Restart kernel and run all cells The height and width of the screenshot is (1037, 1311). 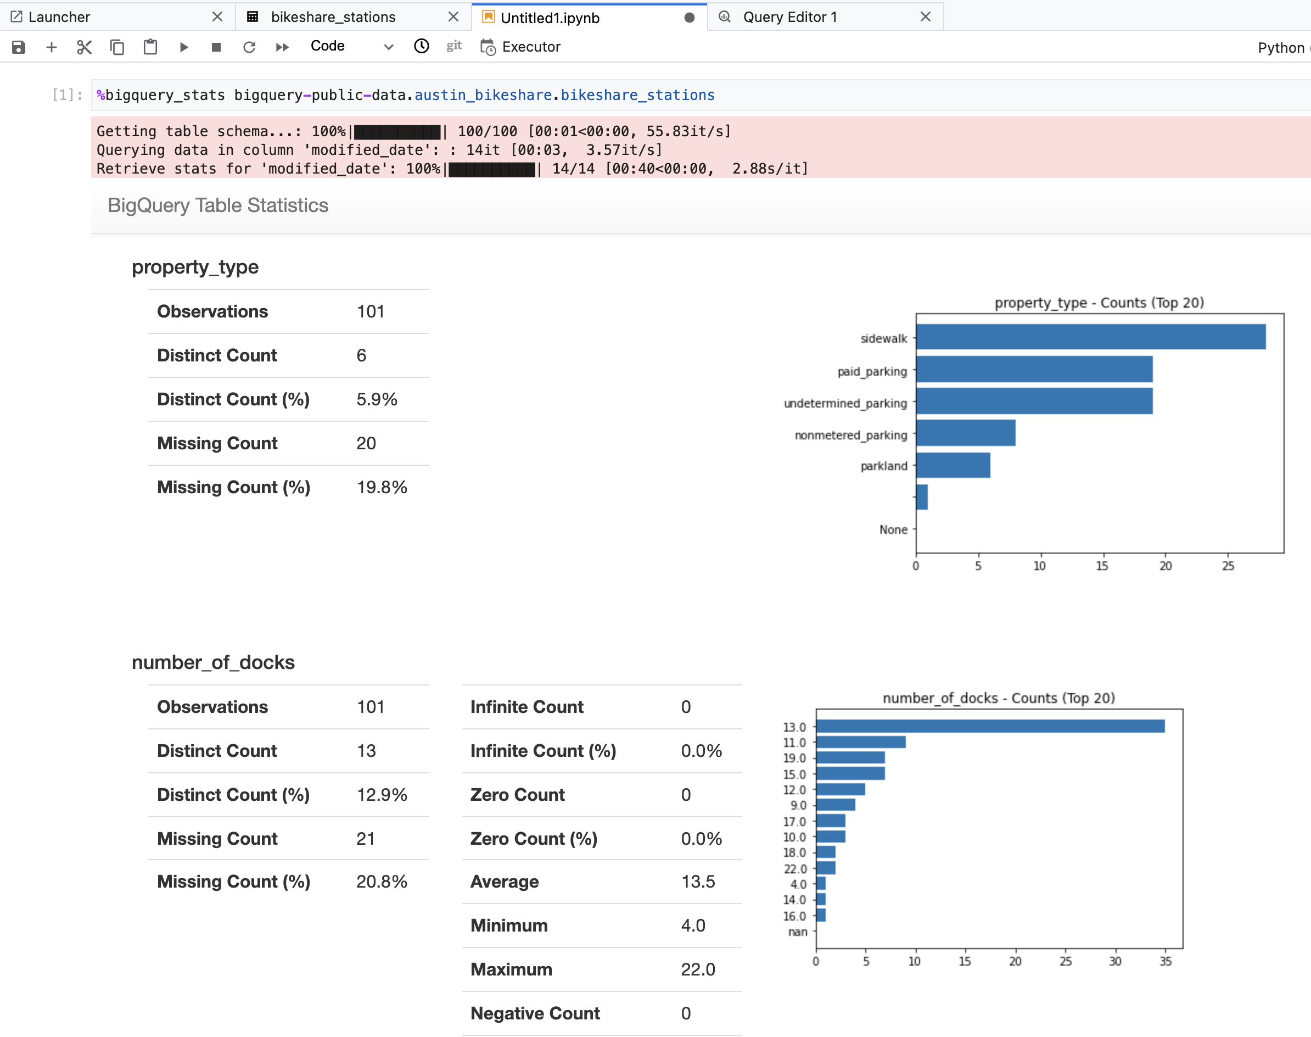pyautogui.click(x=282, y=47)
